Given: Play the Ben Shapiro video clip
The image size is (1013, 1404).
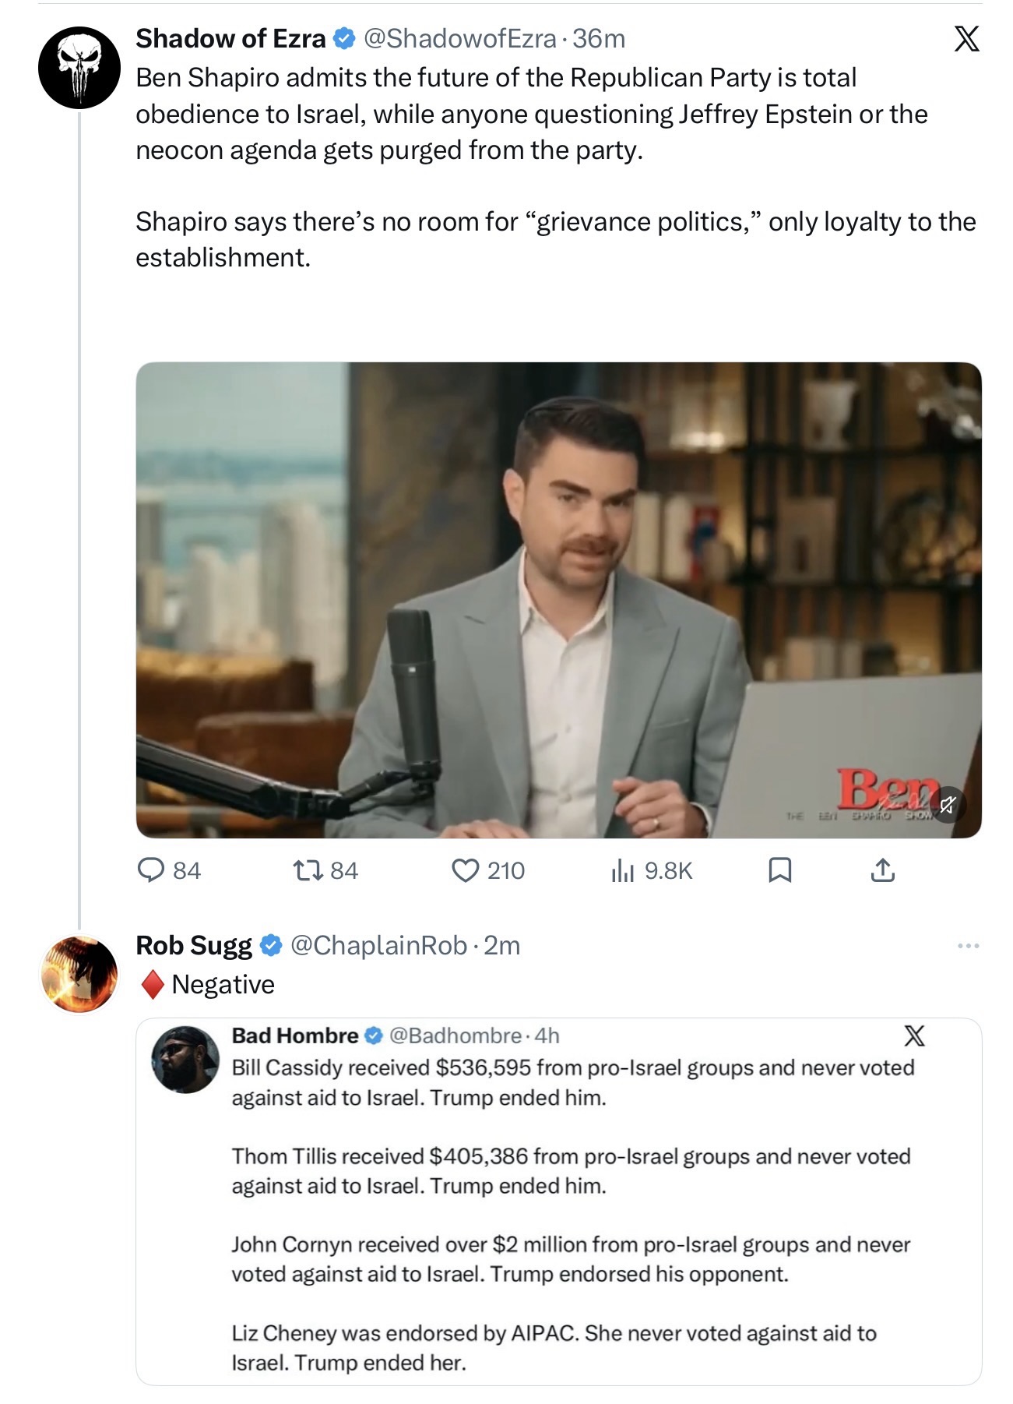Looking at the screenshot, I should [558, 600].
